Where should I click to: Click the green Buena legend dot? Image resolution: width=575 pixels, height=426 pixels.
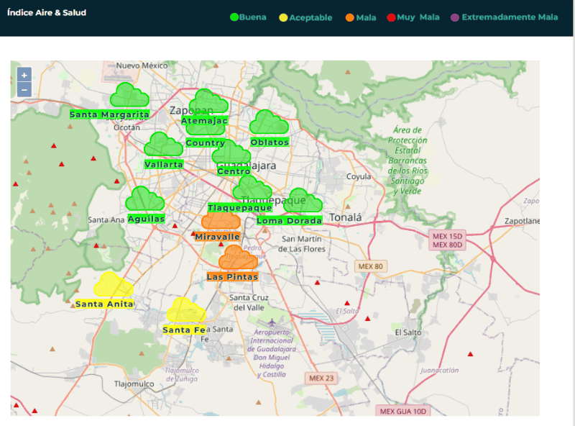pos(234,17)
